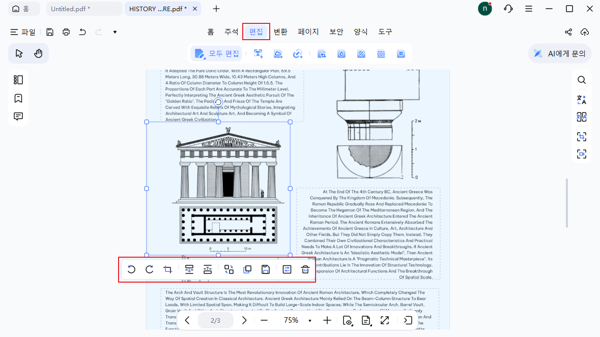The width and height of the screenshot is (600, 337).
Task: Open a new tab with plus button
Action: (x=216, y=9)
